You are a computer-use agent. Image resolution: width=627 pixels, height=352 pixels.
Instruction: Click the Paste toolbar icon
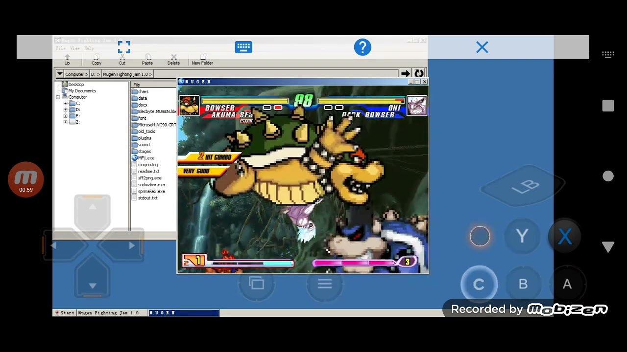(147, 60)
